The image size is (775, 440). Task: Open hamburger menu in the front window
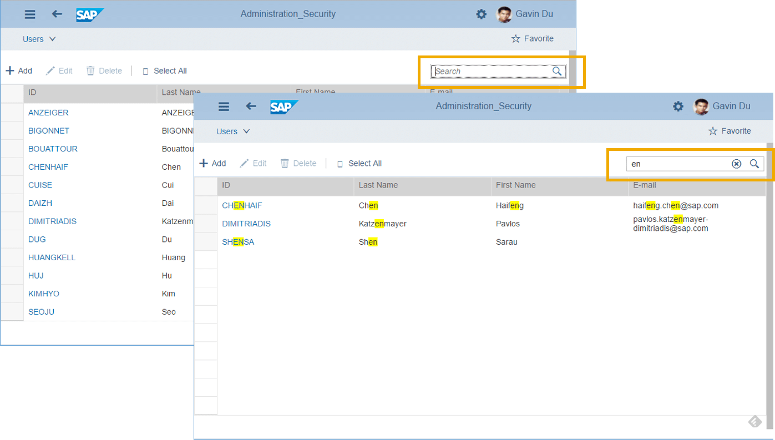(x=224, y=107)
